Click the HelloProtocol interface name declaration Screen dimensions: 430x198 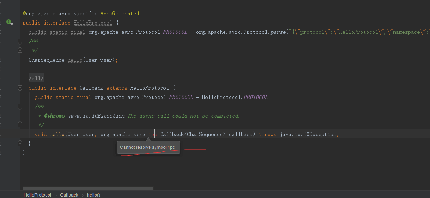93,23
